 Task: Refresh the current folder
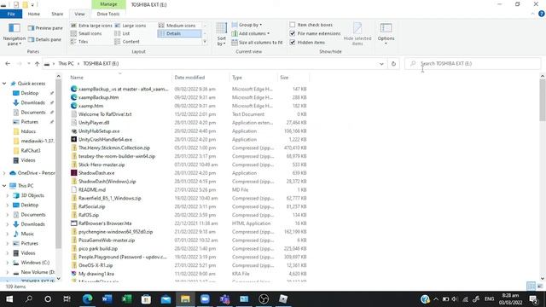393,64
